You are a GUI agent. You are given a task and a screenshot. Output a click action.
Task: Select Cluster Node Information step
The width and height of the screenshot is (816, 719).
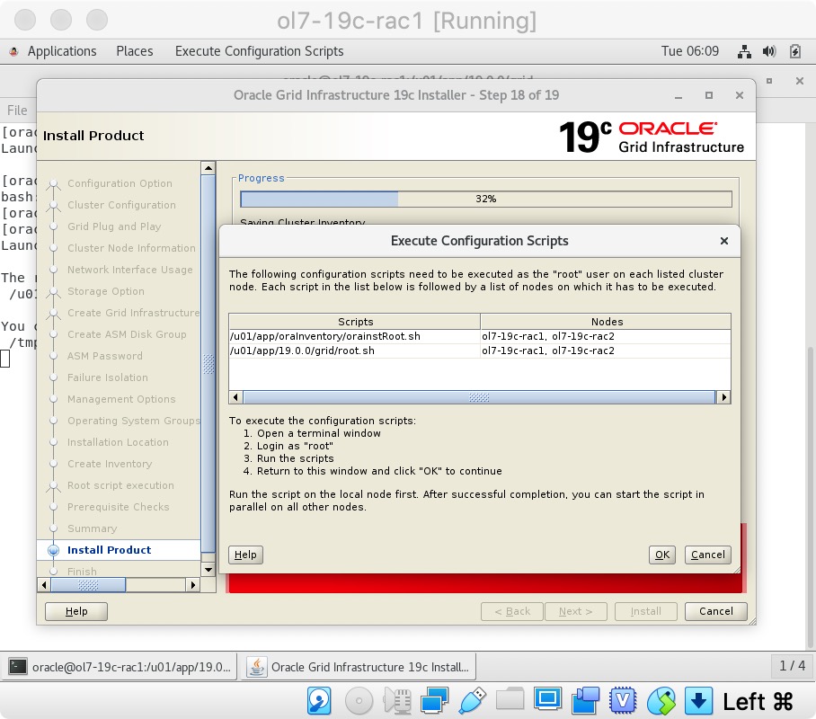131,248
